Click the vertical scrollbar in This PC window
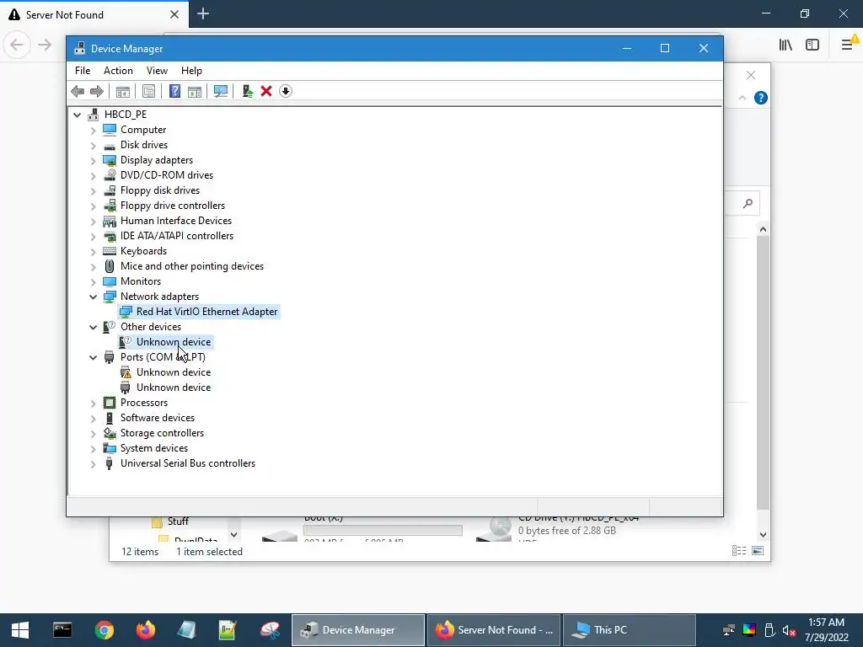The height and width of the screenshot is (647, 863). click(763, 374)
